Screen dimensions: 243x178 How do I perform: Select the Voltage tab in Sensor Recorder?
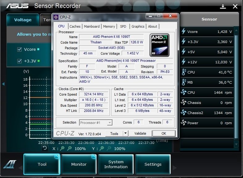23,20
